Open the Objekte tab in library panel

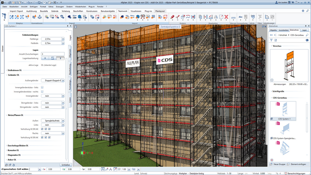pos(273,30)
